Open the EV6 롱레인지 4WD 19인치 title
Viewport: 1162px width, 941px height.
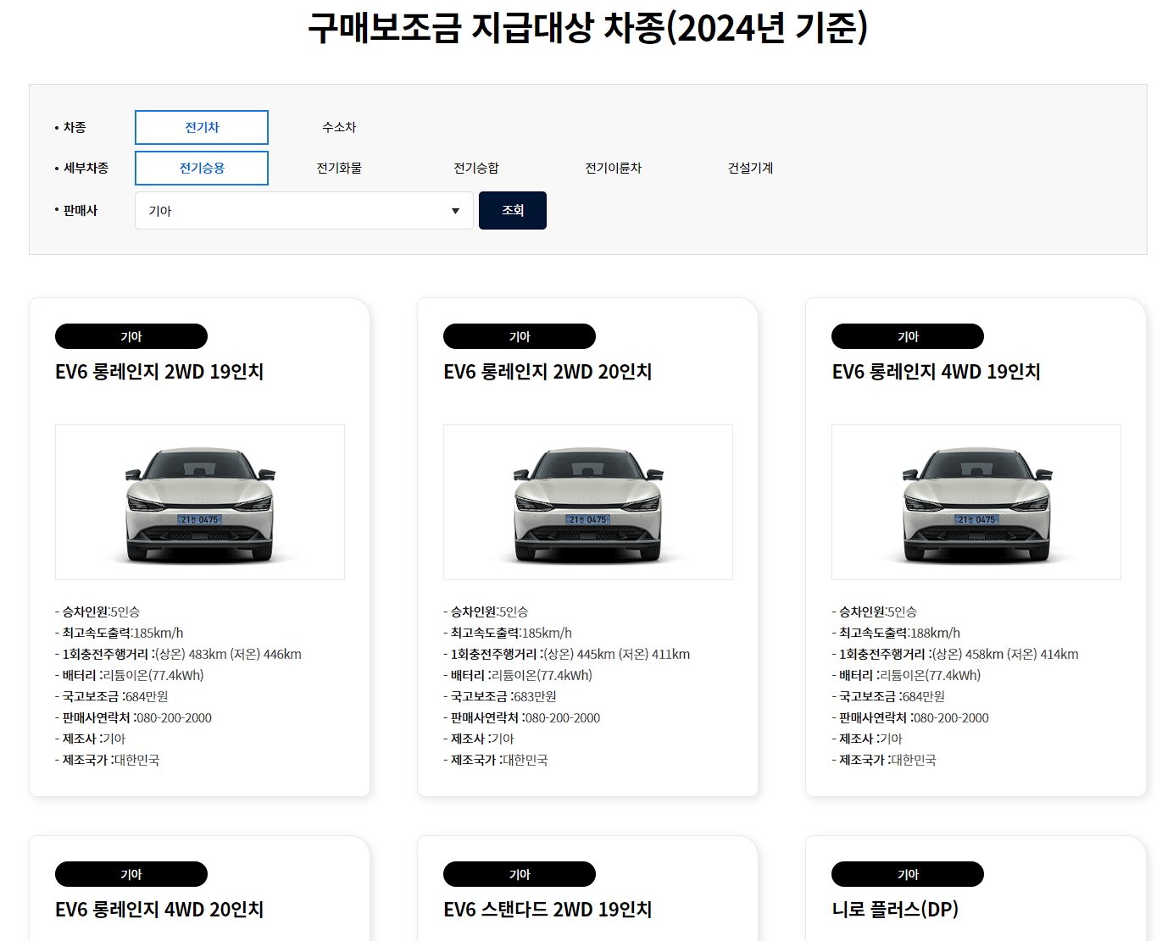936,372
